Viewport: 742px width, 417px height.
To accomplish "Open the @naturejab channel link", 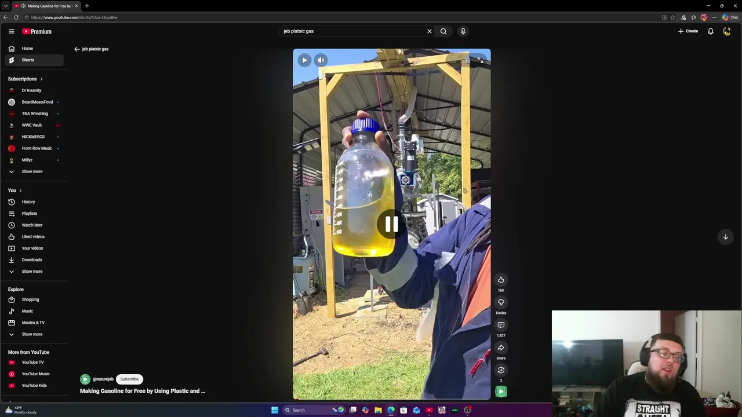I will click(x=103, y=379).
